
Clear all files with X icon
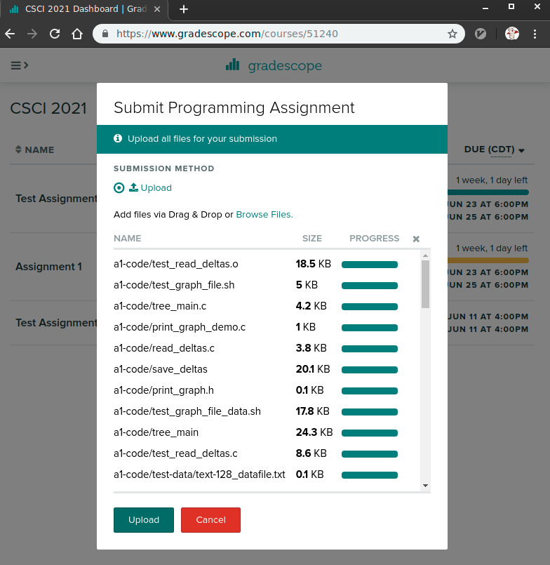[x=416, y=239]
